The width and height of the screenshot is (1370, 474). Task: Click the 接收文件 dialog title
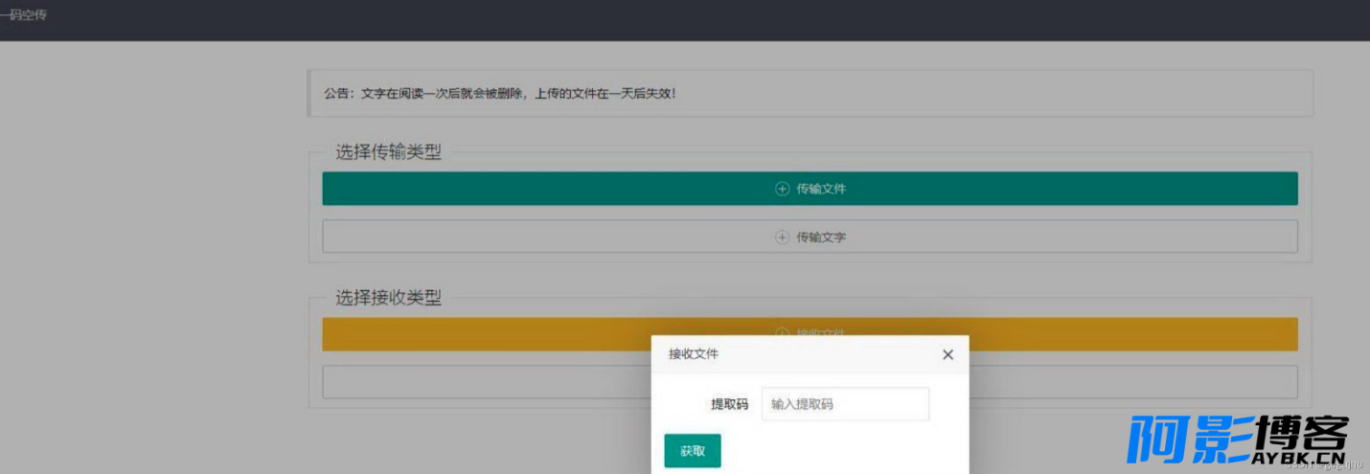point(694,354)
